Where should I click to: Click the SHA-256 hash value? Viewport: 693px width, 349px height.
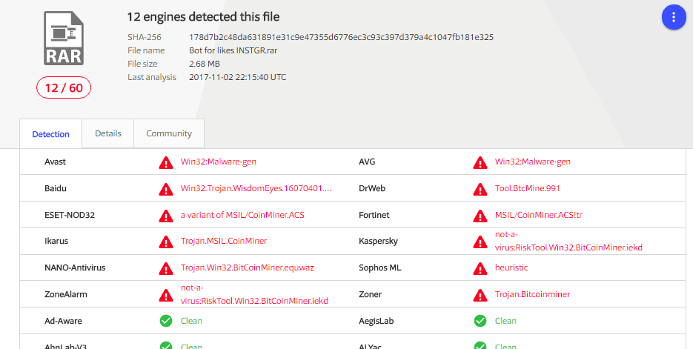(x=341, y=37)
